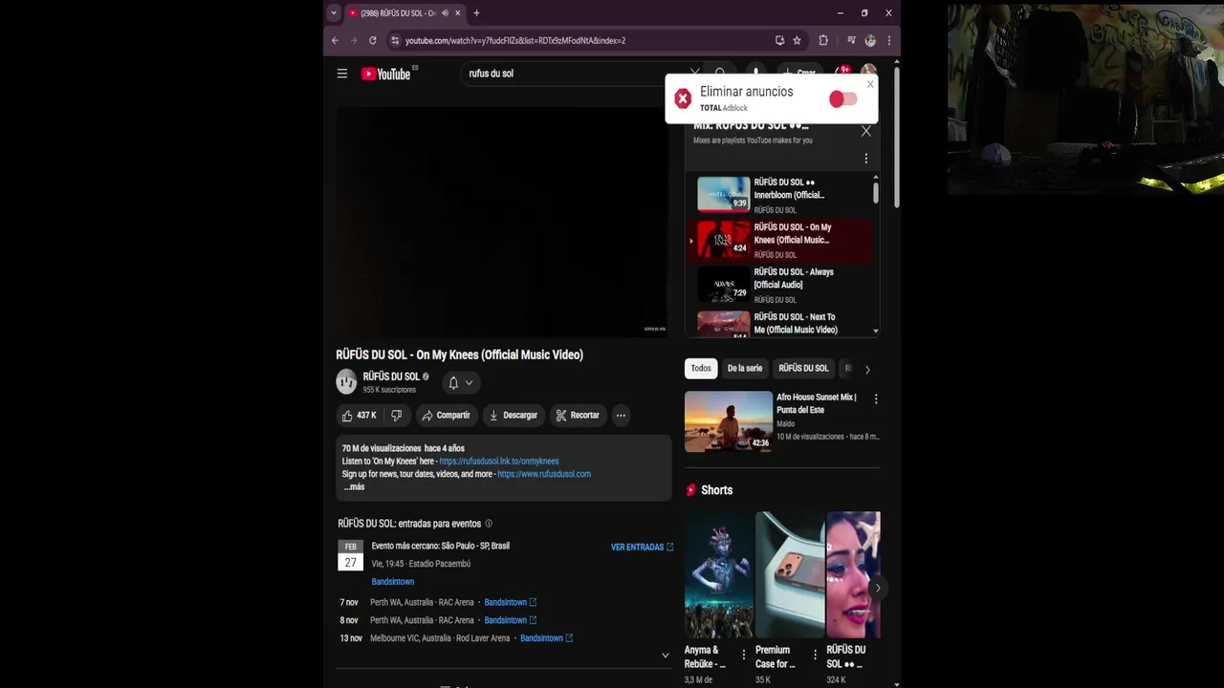Open subscription notification bell dropdown
The width and height of the screenshot is (1224, 688).
(461, 382)
